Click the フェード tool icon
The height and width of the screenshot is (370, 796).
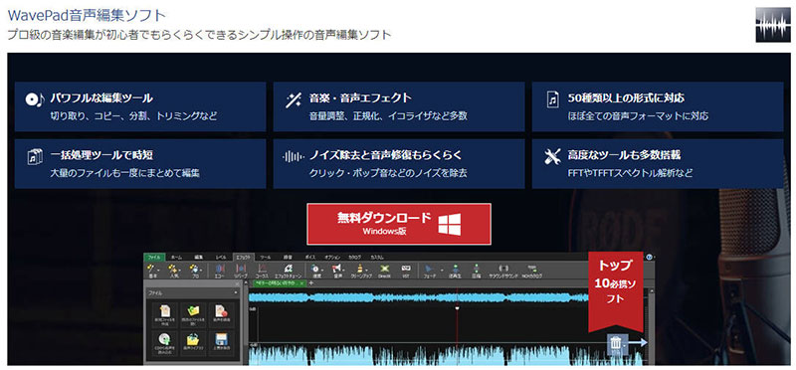(x=429, y=270)
